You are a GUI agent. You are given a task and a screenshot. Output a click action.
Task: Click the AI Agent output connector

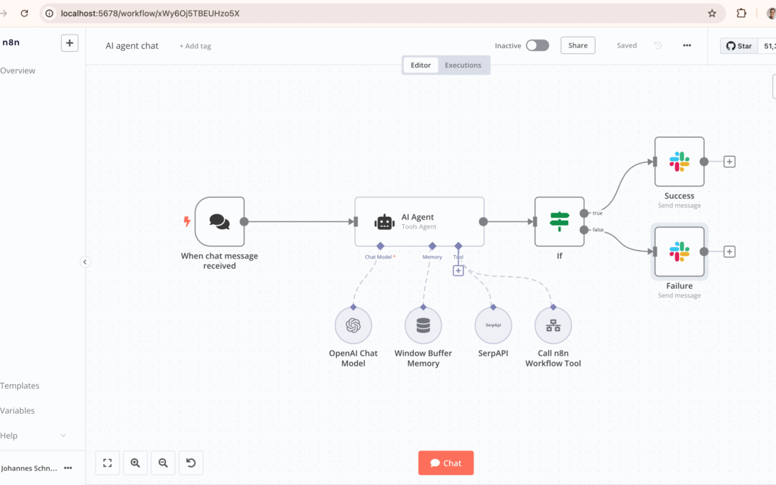click(x=484, y=222)
